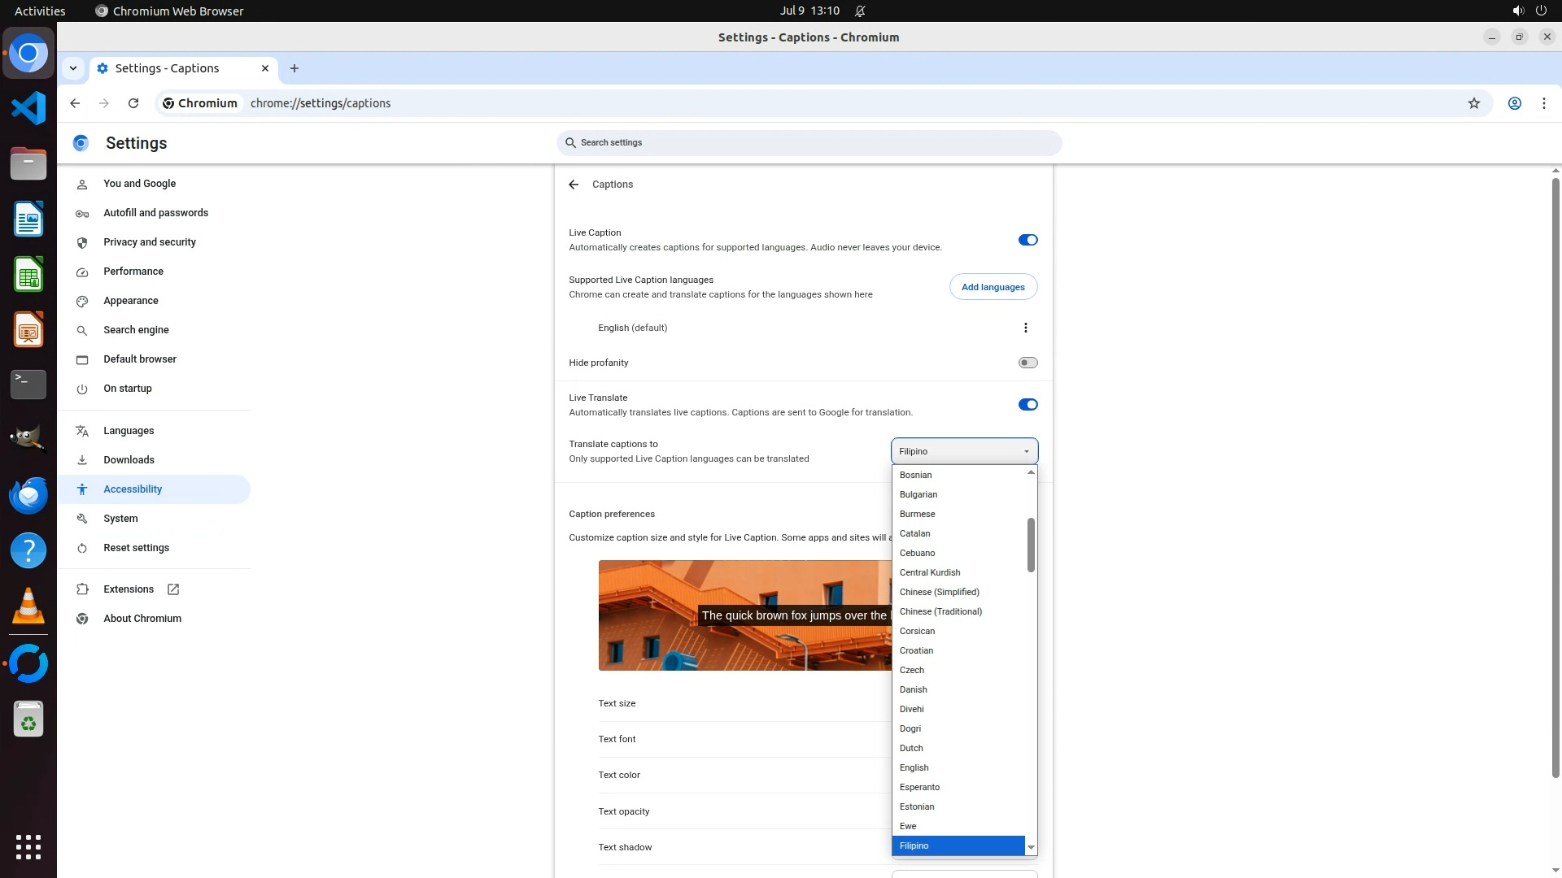The width and height of the screenshot is (1562, 878).
Task: Enable Hide profanity toggle
Action: pyautogui.click(x=1028, y=363)
